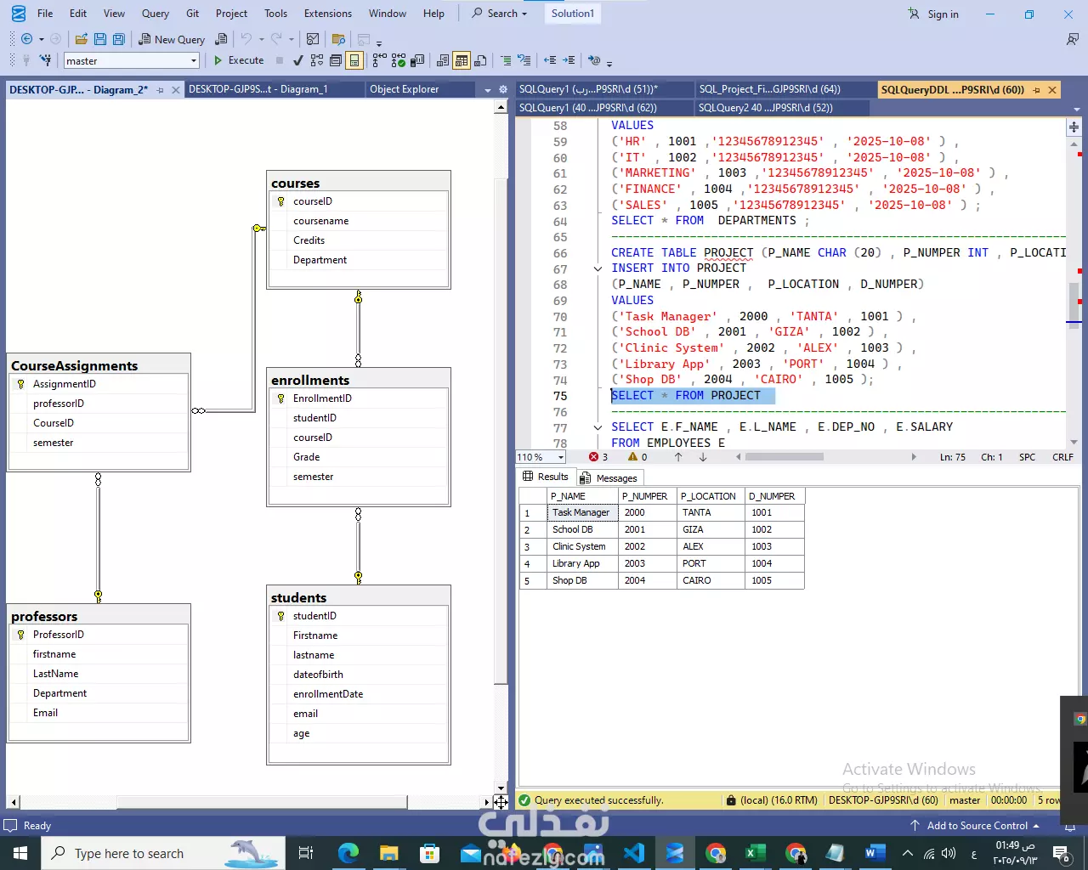Click Display Estimated Execution Plan icon
The image size is (1088, 870).
(x=317, y=60)
